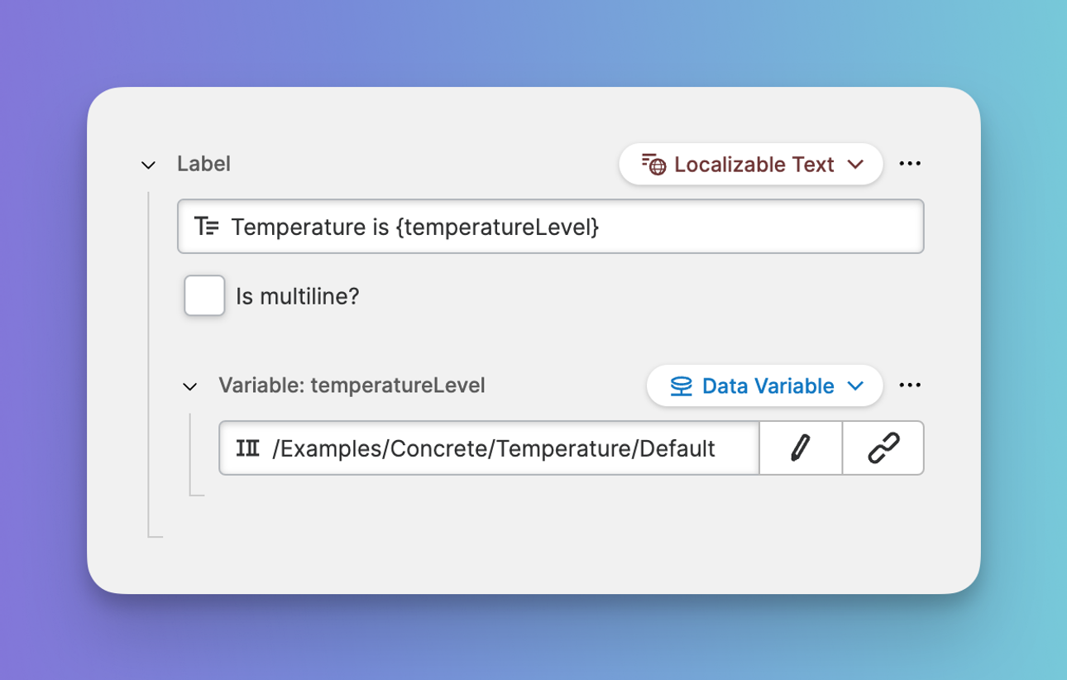Collapse the Label section chevron
The height and width of the screenshot is (680, 1067).
149,165
